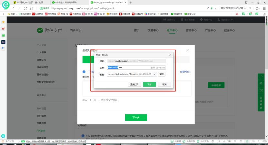Click the undo closed tab icon

(257, 8)
